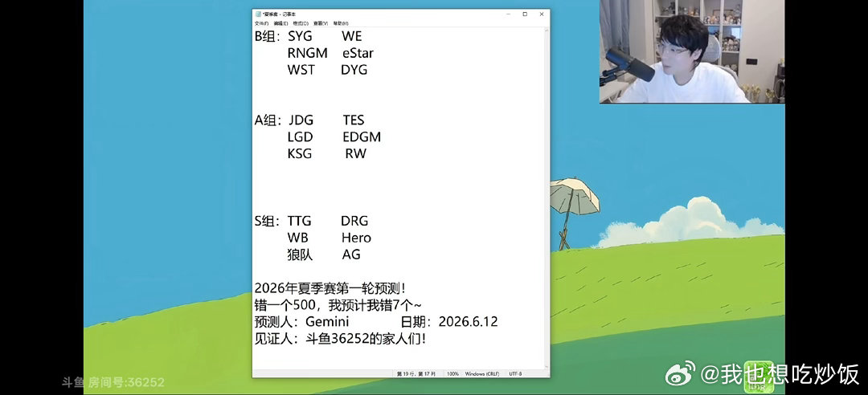The image size is (868, 395).
Task: Click the Notepad vertical scrollbar
Action: [x=547, y=198]
